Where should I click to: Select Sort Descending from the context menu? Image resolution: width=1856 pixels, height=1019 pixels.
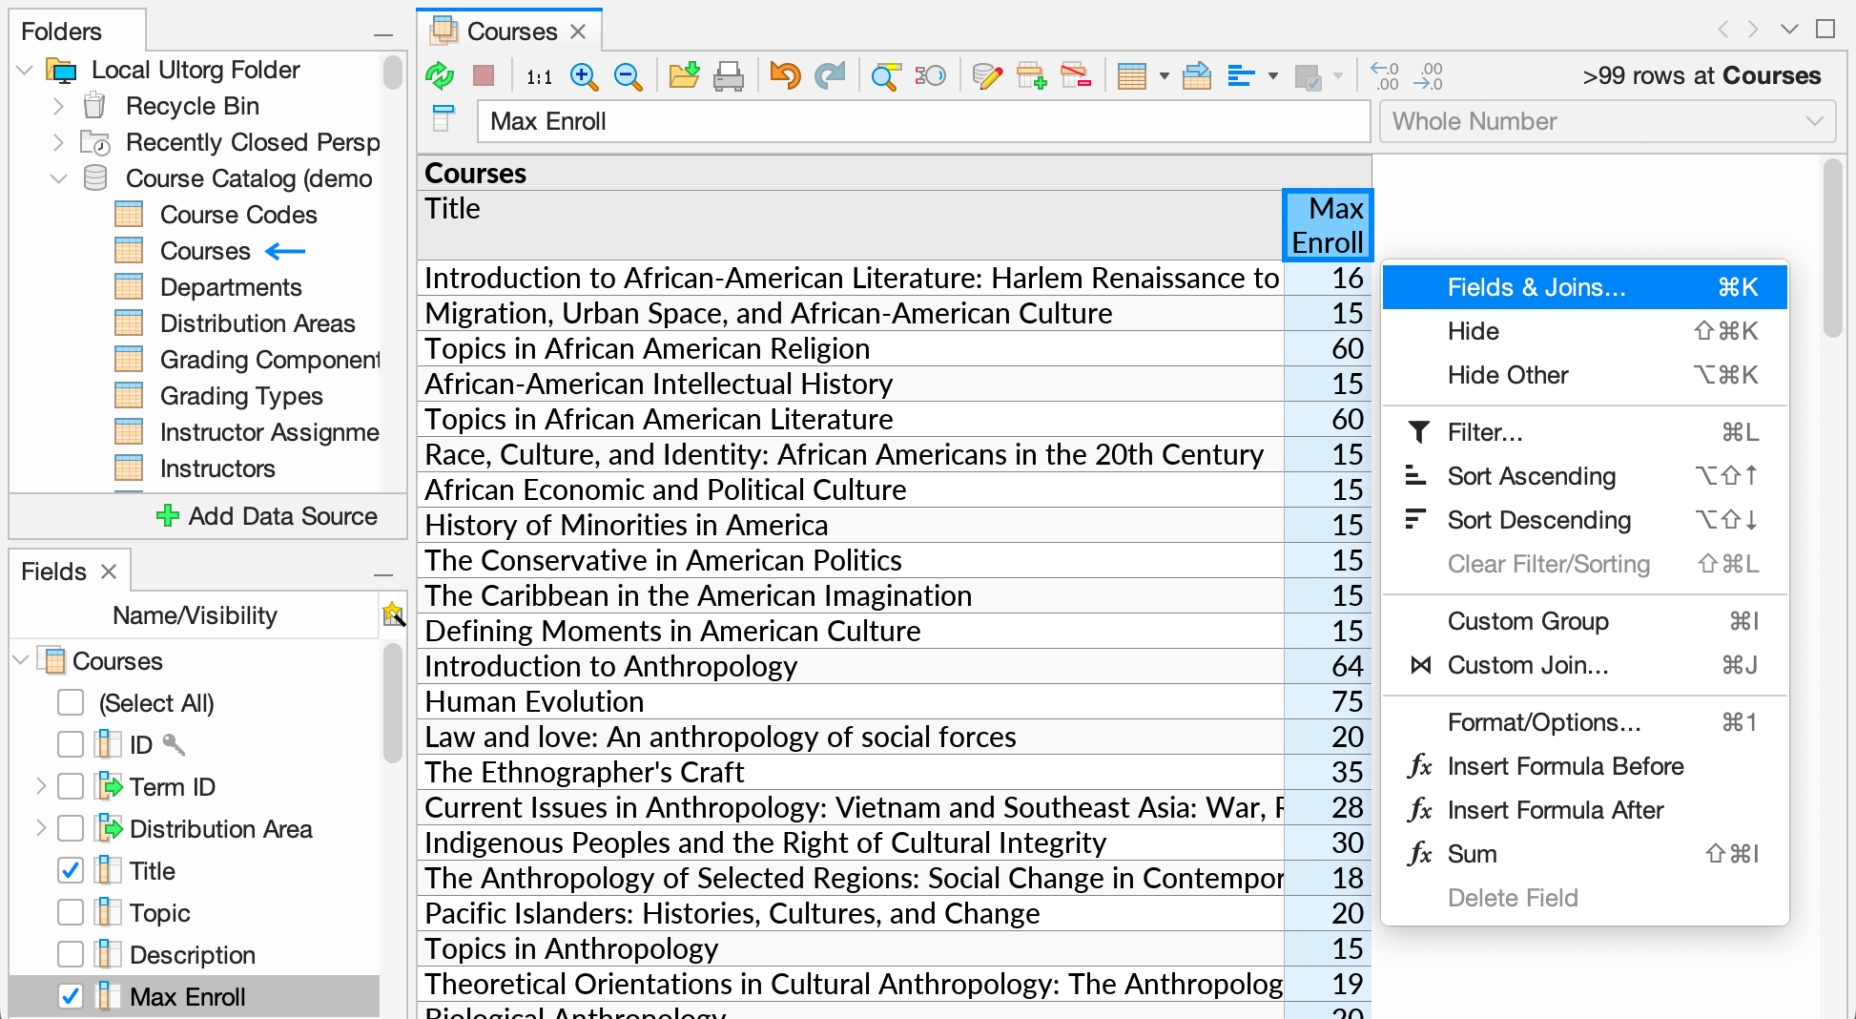point(1538,520)
